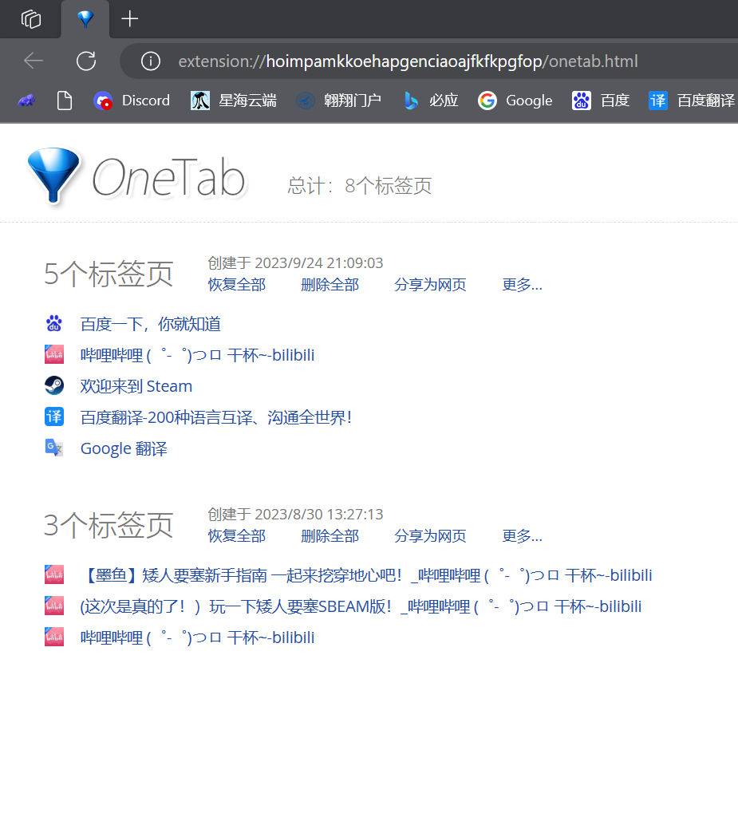Open 必应 Bing bookmark

[x=431, y=101]
